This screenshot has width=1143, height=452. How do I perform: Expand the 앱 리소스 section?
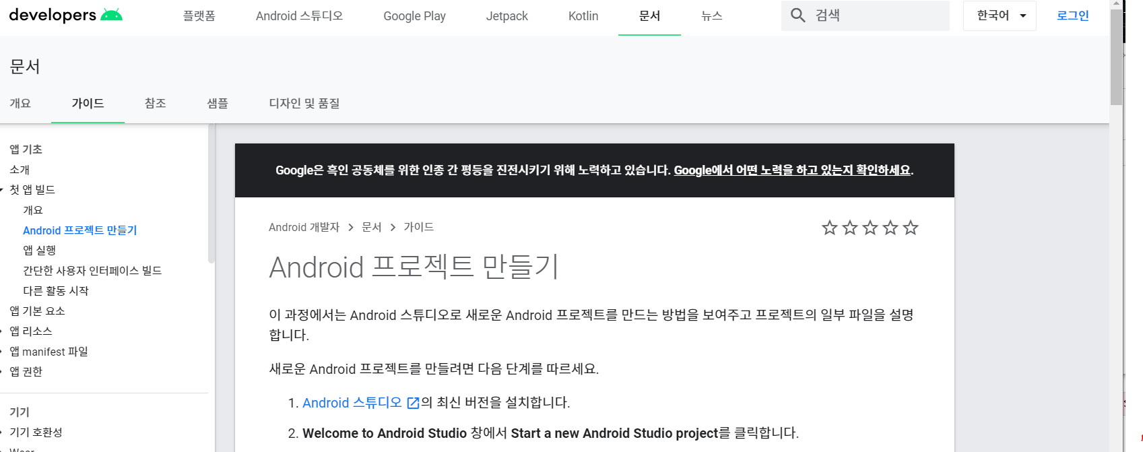coord(2,331)
